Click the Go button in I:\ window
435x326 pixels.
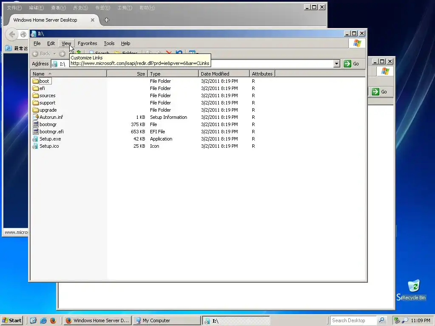tap(351, 64)
